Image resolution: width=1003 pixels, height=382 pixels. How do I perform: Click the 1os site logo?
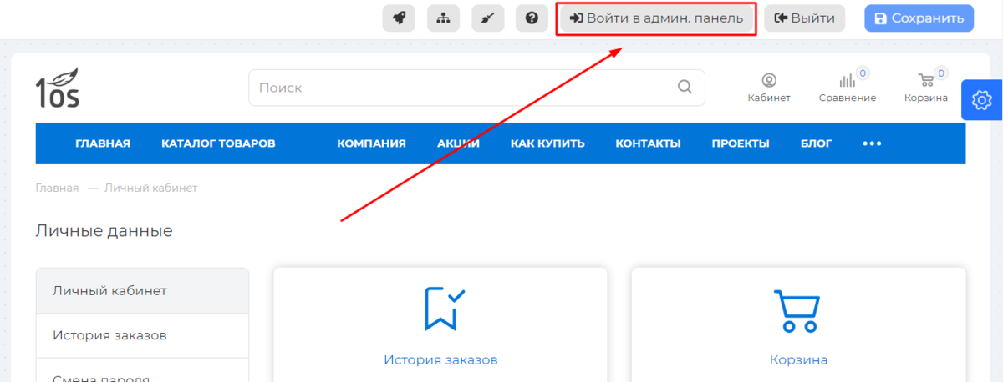point(58,88)
